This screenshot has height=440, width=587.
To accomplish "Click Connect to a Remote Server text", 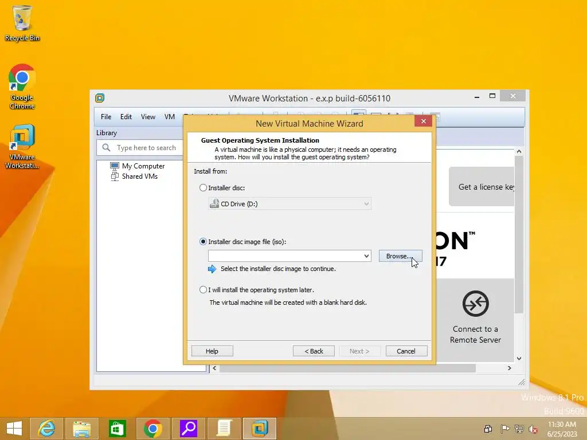I will tap(475, 335).
